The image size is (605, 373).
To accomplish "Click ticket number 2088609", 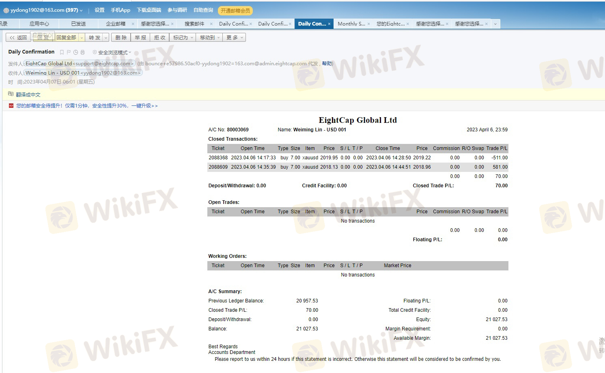I will click(218, 167).
